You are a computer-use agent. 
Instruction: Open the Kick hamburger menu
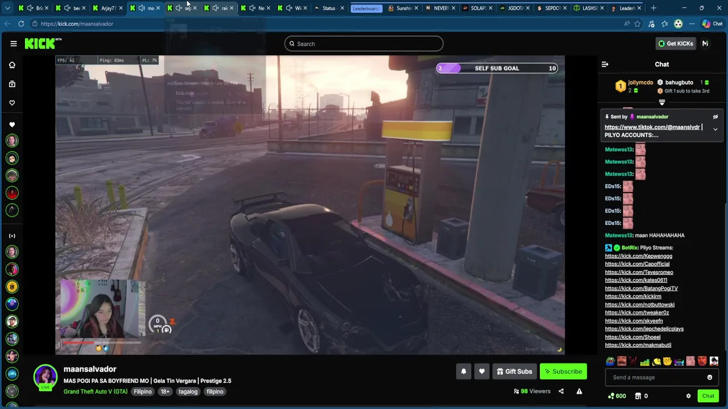tap(13, 44)
